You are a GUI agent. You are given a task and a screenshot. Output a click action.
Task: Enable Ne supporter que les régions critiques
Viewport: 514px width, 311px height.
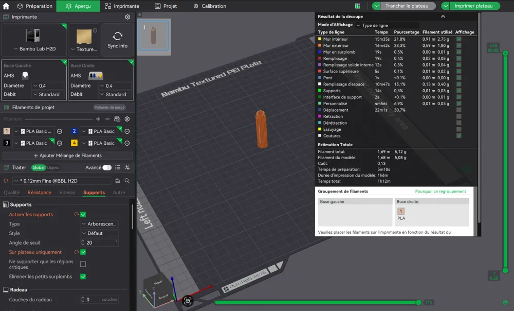tap(83, 264)
